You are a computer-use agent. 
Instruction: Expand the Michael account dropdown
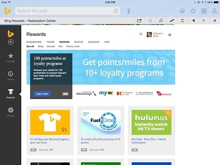[159, 33]
